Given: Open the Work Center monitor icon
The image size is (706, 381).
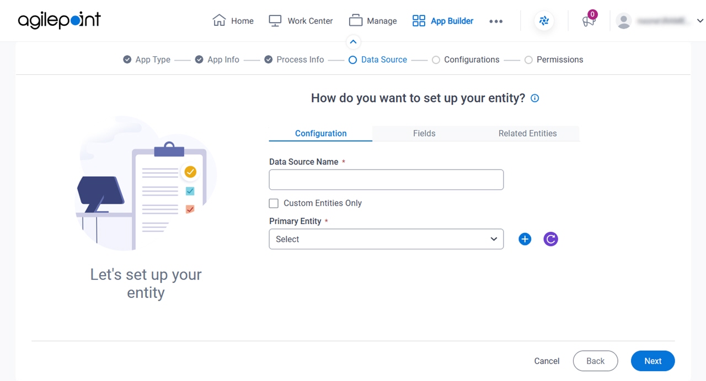Looking at the screenshot, I should click(x=275, y=20).
